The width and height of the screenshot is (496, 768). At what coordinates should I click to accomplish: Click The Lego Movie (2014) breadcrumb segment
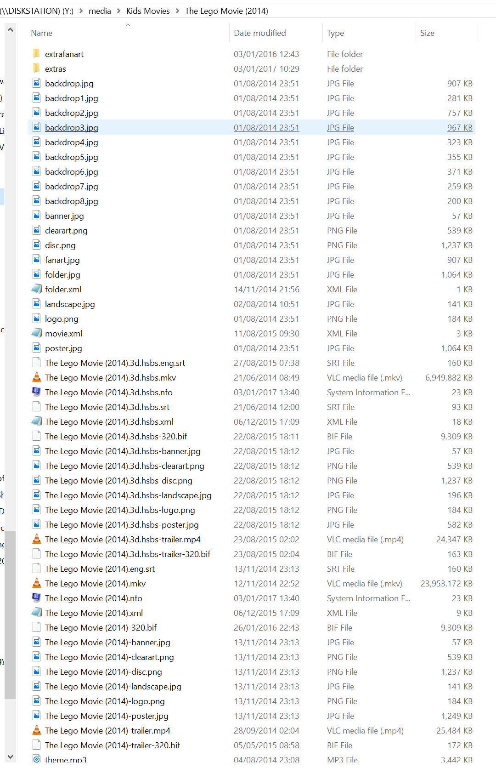pos(226,11)
